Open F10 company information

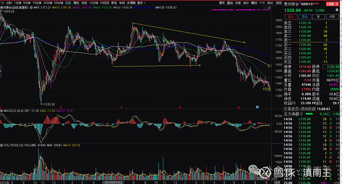[262, 3]
